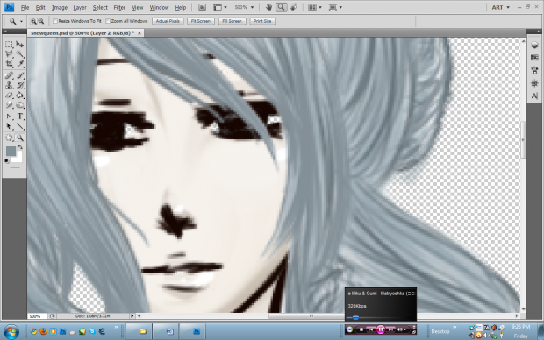Stop the media player playback
The image size is (544, 340).
click(361, 329)
